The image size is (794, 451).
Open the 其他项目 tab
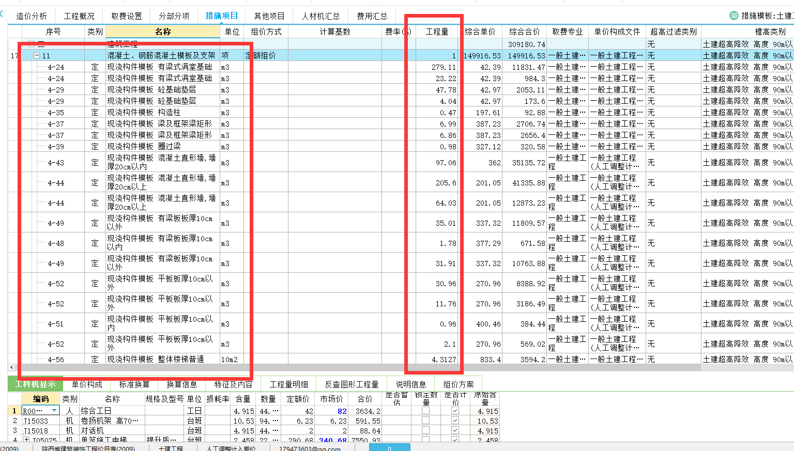[269, 16]
